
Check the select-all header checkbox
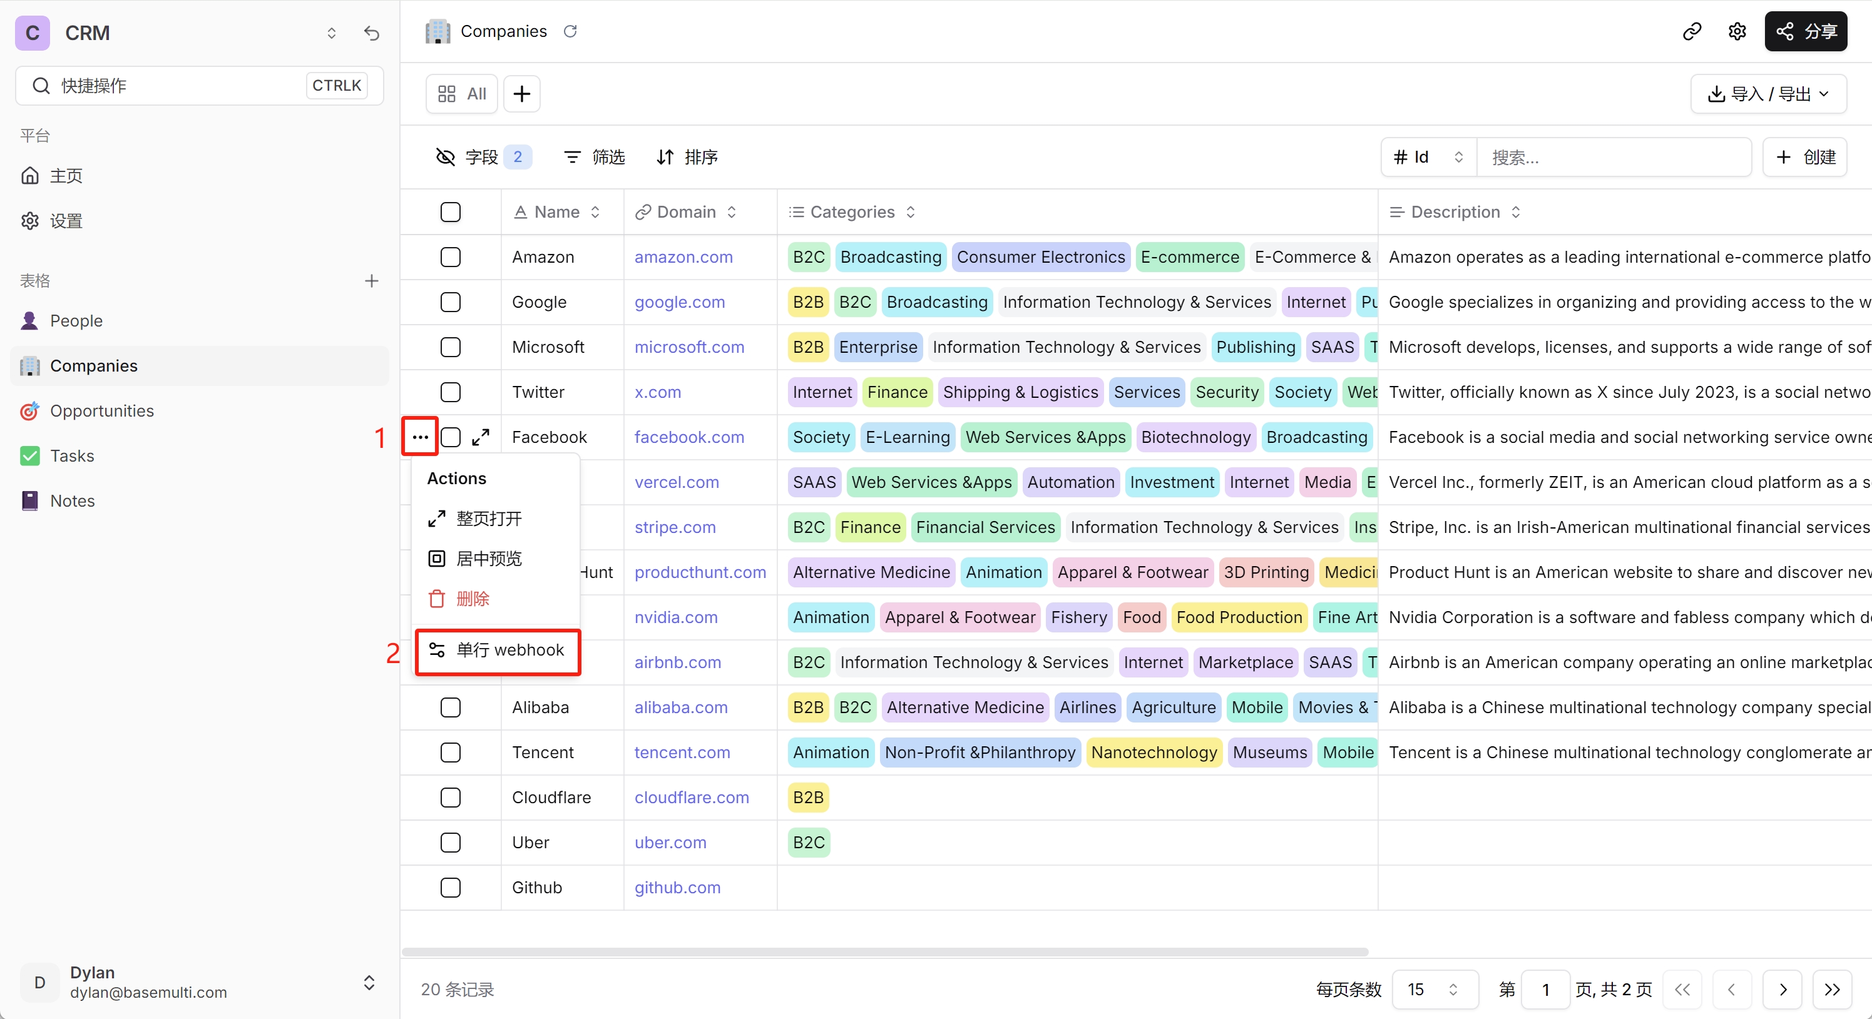[449, 212]
